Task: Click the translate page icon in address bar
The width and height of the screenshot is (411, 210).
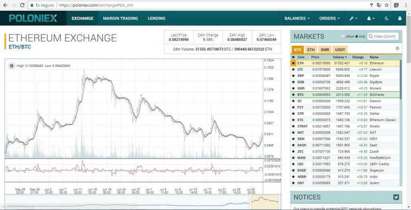Action: (379, 5)
